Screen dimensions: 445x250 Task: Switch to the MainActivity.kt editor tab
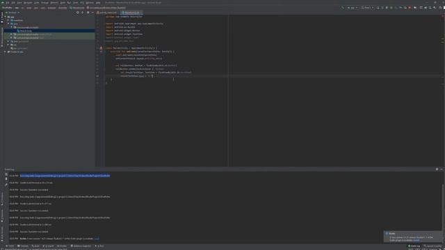tap(131, 12)
